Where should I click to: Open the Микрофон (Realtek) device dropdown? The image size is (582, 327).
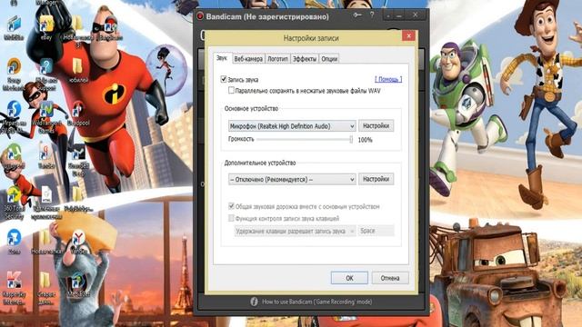292,126
